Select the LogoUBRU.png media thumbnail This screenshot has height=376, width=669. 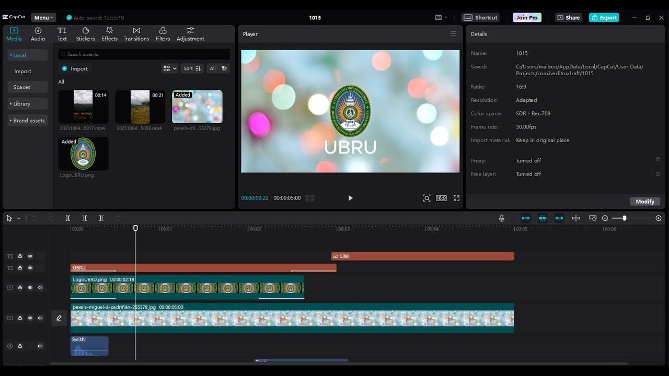point(83,154)
